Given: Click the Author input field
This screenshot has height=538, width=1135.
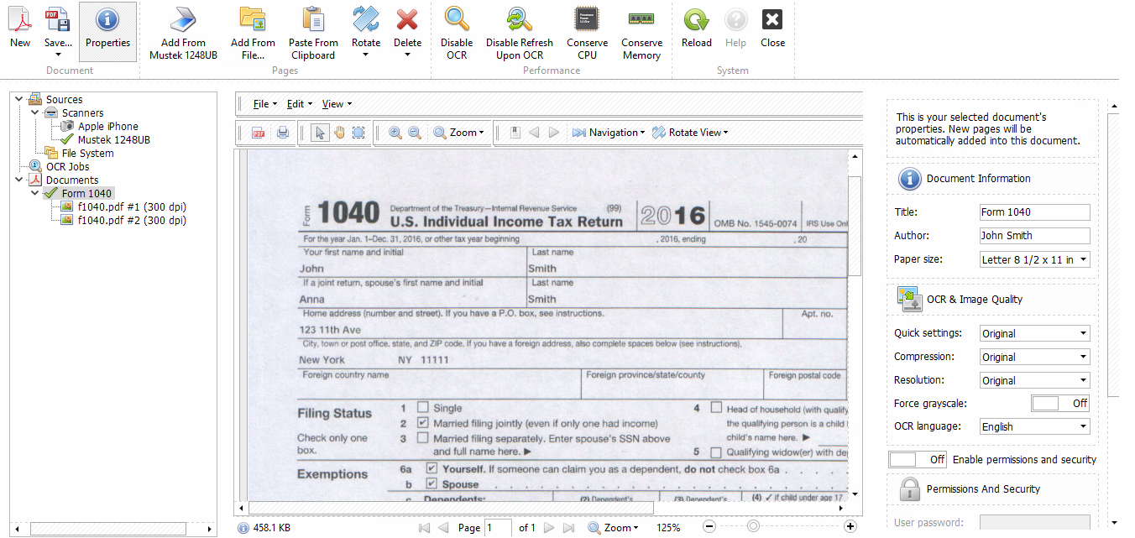Looking at the screenshot, I should click(x=1034, y=236).
